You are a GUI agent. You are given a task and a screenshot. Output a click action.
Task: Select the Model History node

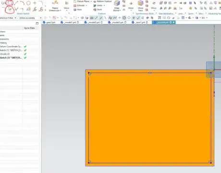3,43
